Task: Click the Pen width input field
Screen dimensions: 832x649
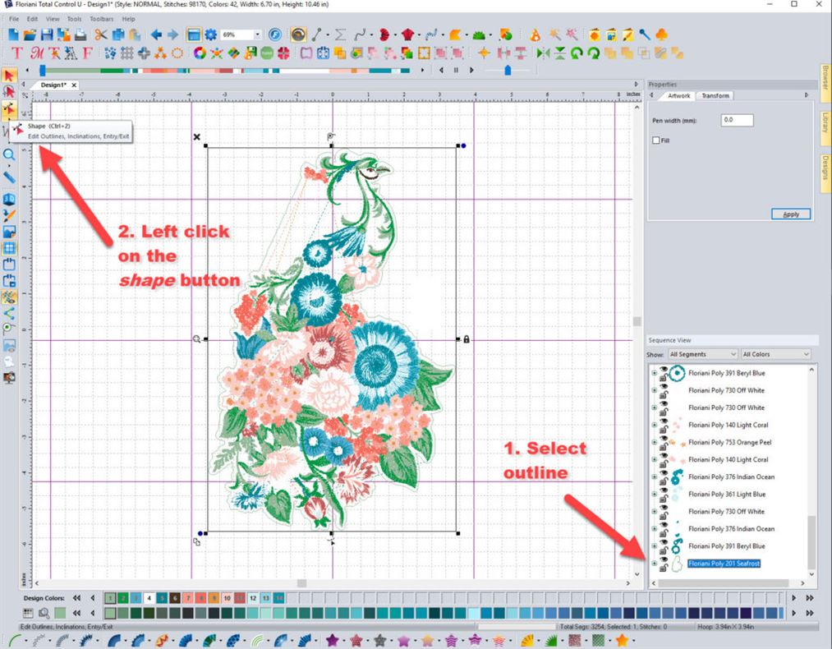Action: click(x=737, y=120)
